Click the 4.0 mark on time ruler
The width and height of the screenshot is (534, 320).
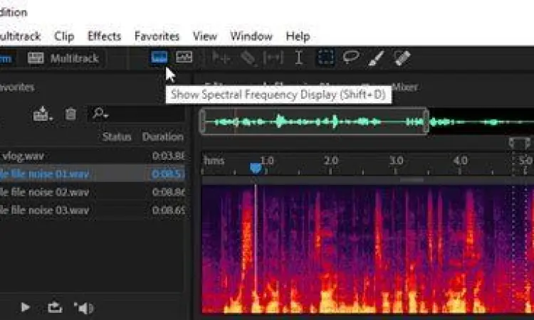[460, 161]
